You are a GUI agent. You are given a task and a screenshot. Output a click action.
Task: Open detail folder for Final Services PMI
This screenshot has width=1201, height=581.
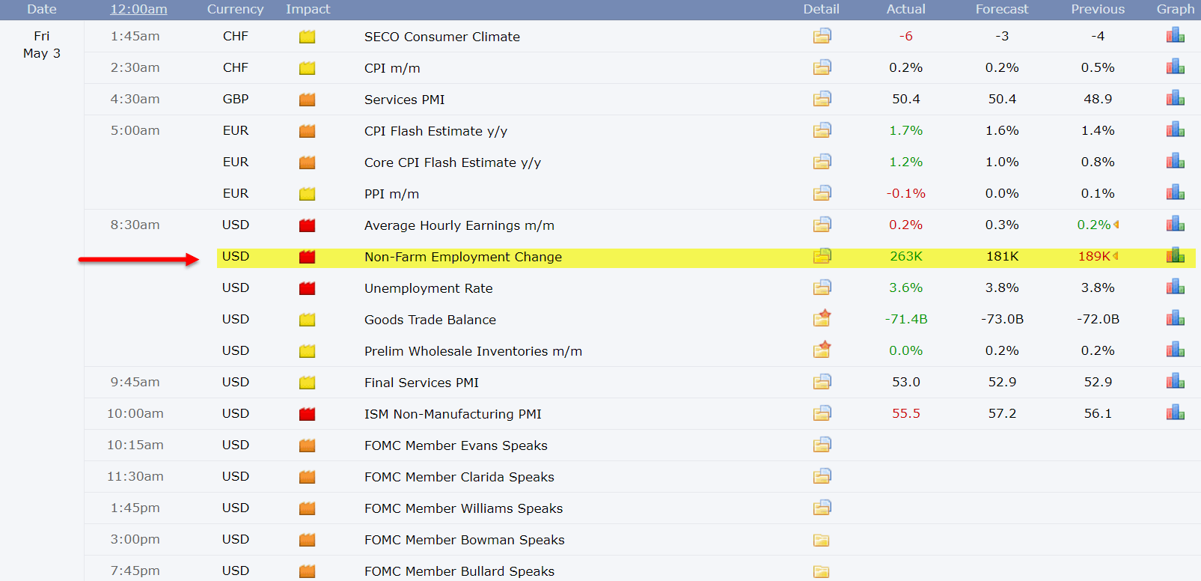822,382
